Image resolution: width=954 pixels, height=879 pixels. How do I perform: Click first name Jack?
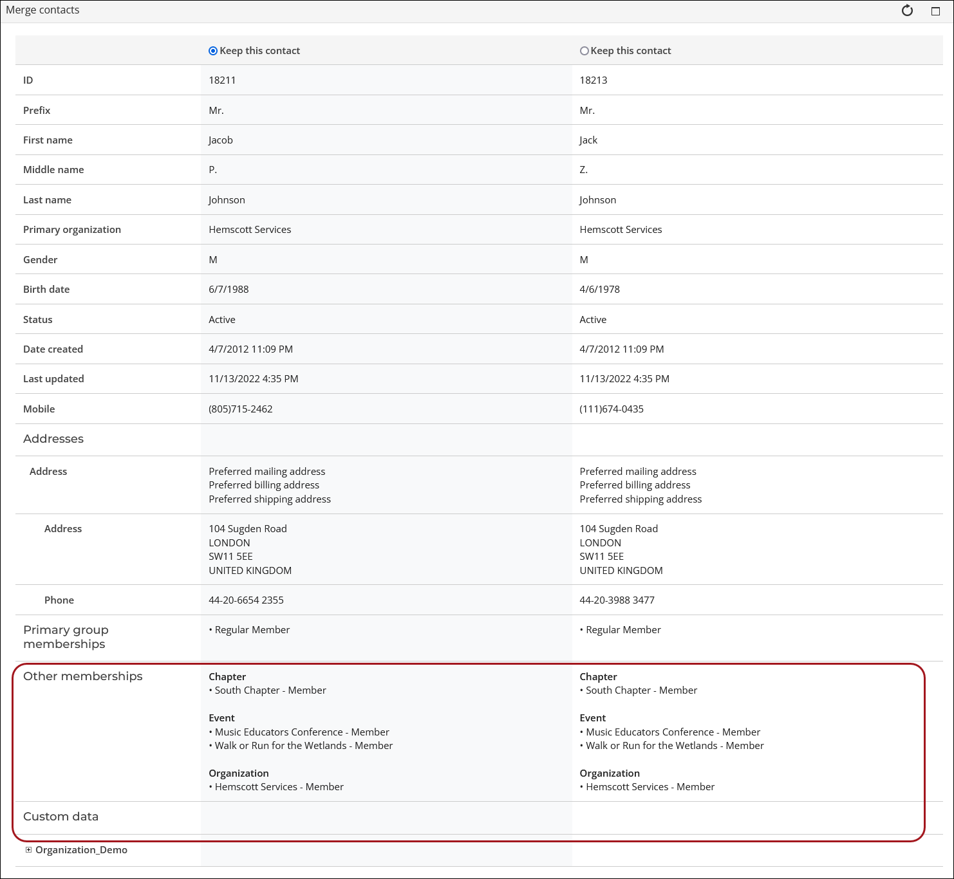point(588,140)
